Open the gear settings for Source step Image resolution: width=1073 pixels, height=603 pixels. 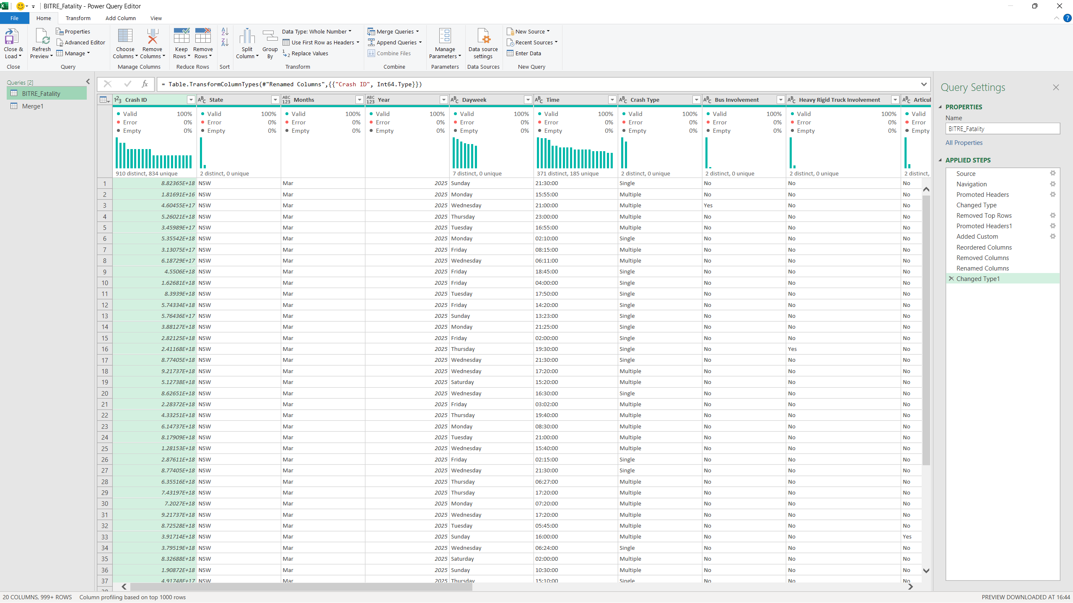[x=1052, y=173]
